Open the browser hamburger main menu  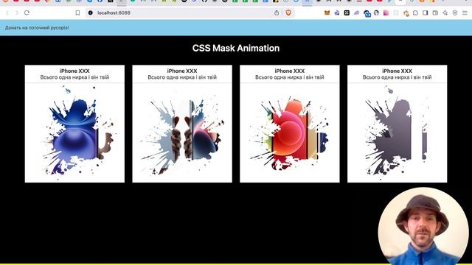[x=465, y=13]
